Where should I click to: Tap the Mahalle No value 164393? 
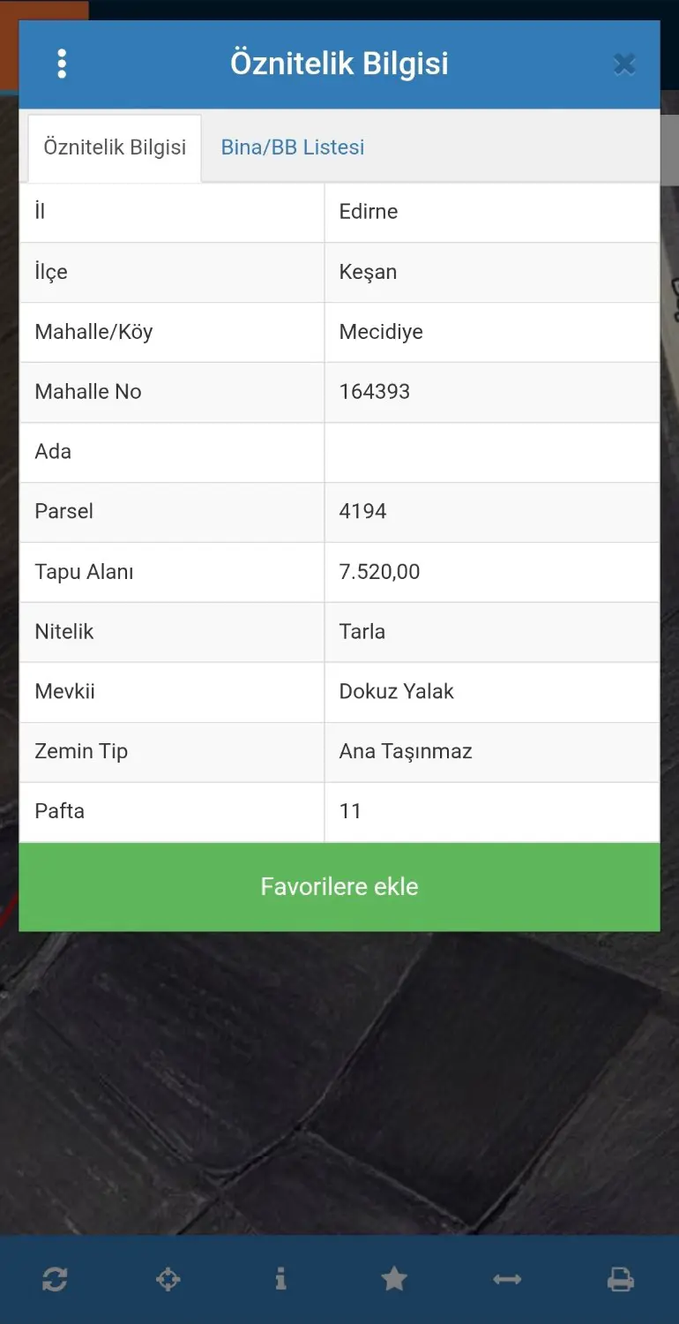click(x=375, y=391)
